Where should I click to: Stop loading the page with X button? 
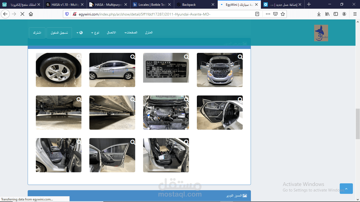pyautogui.click(x=22, y=14)
